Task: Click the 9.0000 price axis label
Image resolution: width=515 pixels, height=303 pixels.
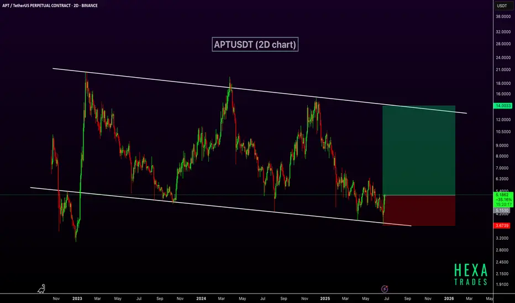Action: pyautogui.click(x=503, y=146)
